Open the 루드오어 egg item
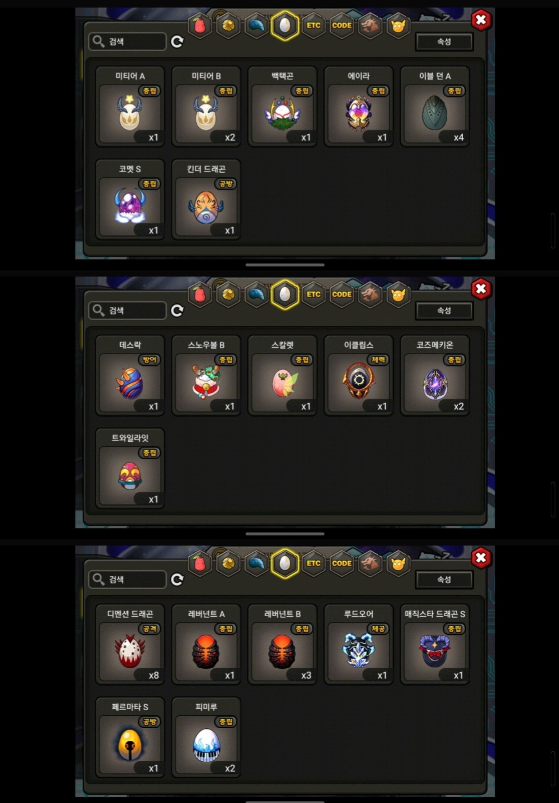 (359, 644)
